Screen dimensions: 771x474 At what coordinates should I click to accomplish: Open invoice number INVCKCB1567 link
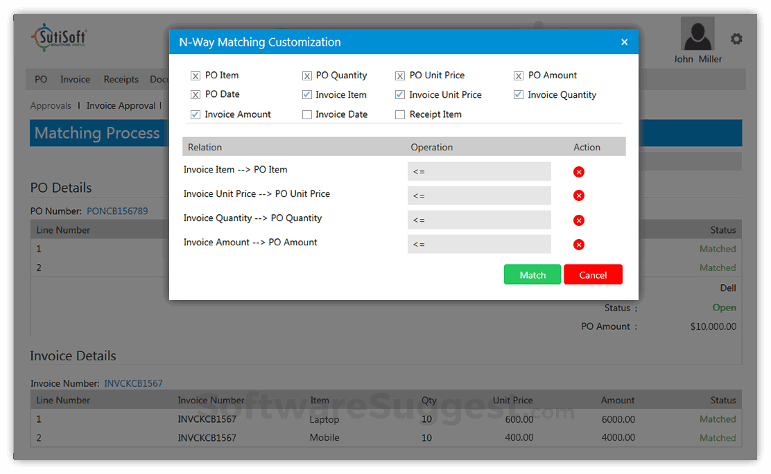pyautogui.click(x=132, y=383)
